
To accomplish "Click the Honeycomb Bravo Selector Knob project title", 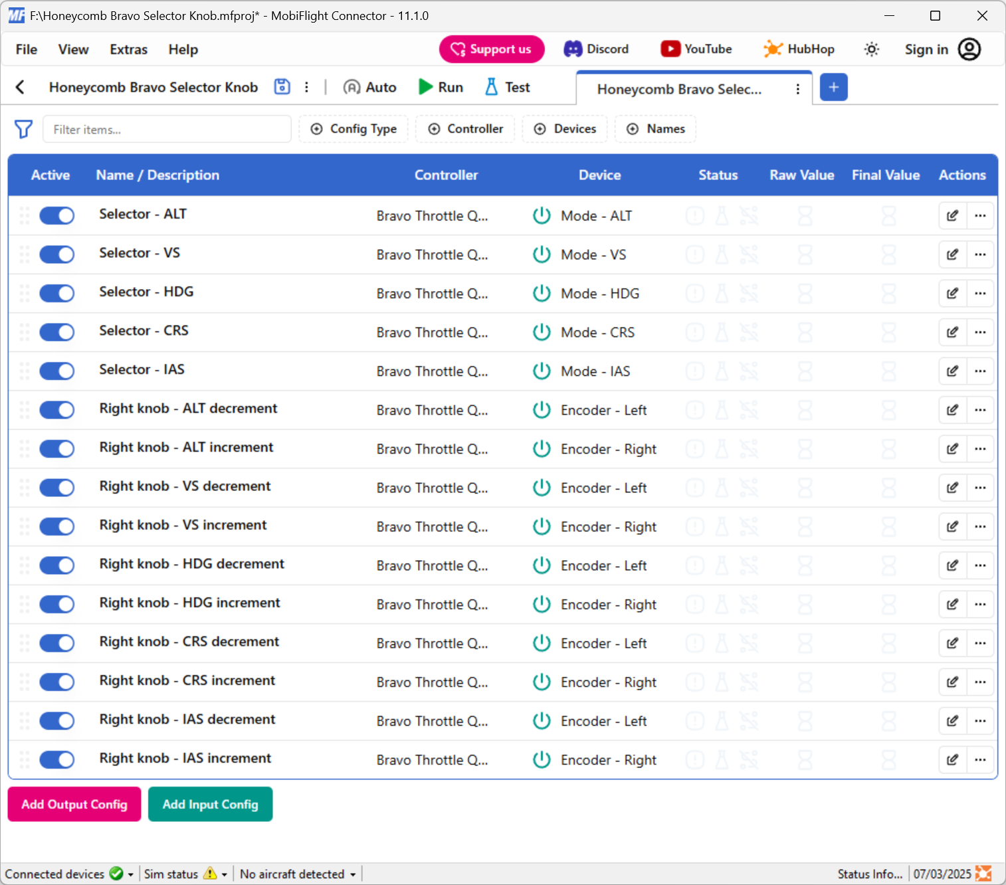I will 153,87.
